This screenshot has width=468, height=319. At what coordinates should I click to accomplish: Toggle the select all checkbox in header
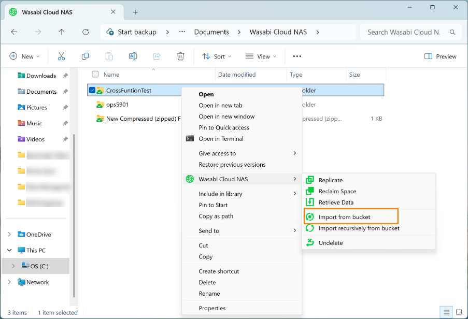coord(95,75)
